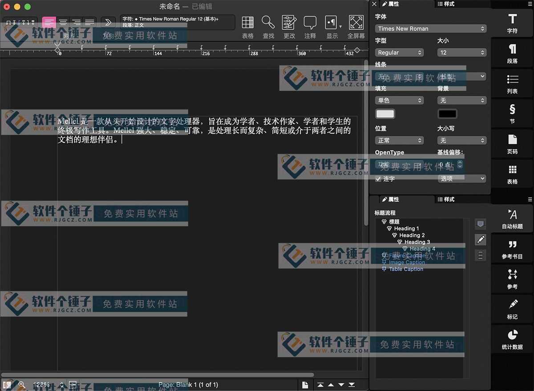Open the font size 12 dropdown

tap(462, 53)
